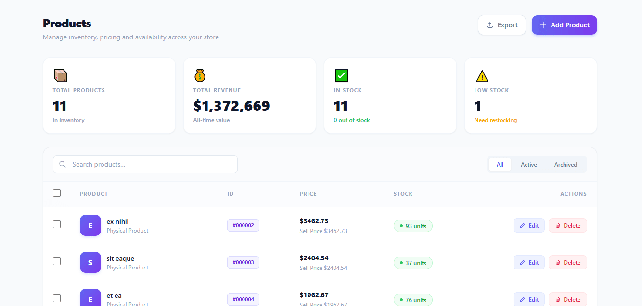The height and width of the screenshot is (306, 642).
Task: Check the checkbox for the sit eaque row
Action: coord(56,261)
